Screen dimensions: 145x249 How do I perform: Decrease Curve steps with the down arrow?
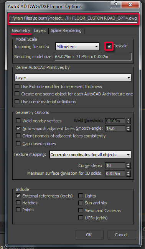[x=129, y=167]
